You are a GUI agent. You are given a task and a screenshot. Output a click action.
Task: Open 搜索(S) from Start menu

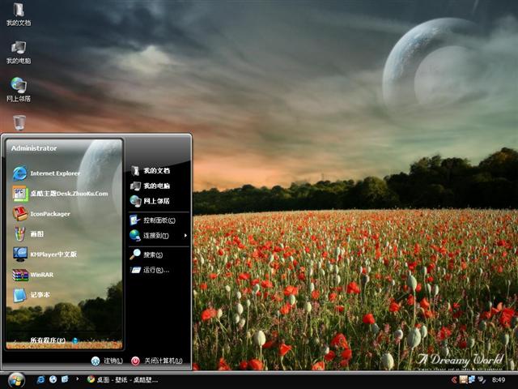pyautogui.click(x=153, y=254)
